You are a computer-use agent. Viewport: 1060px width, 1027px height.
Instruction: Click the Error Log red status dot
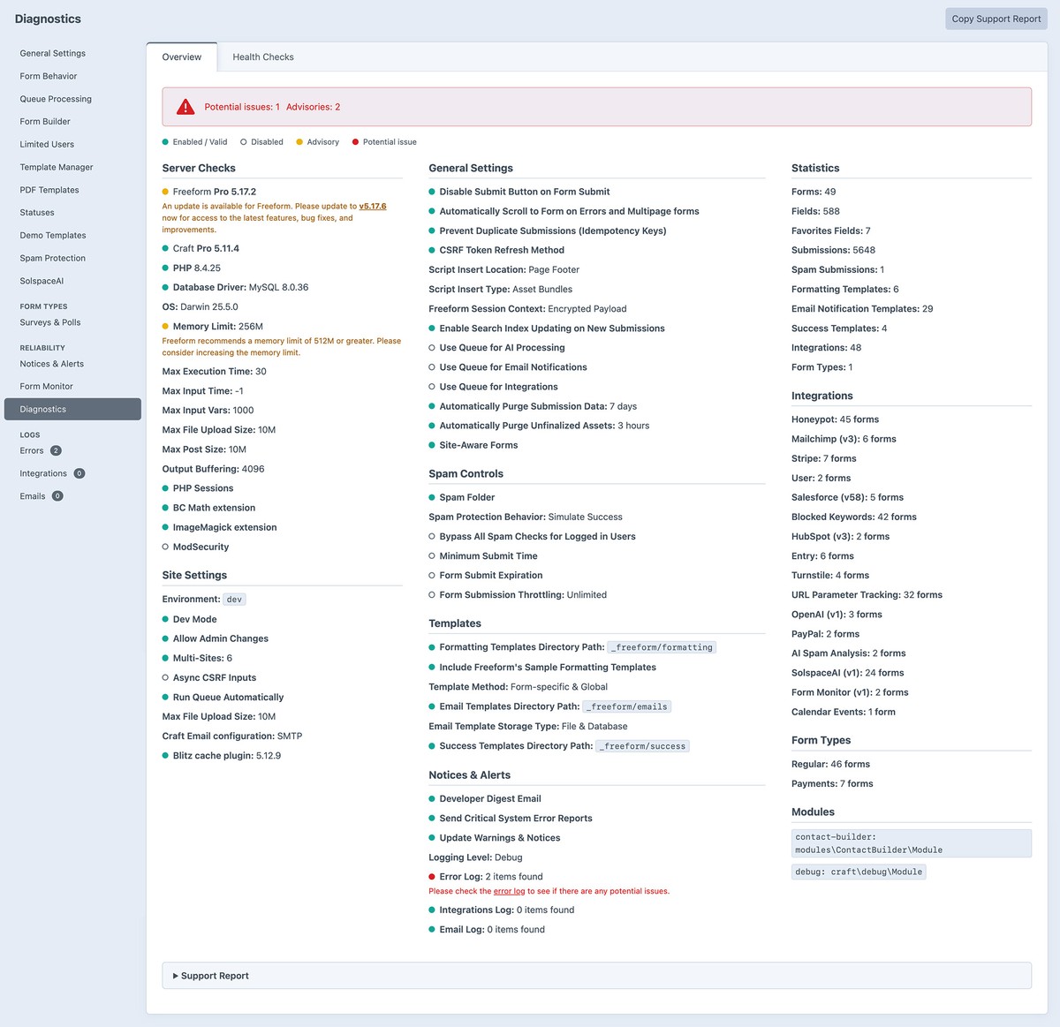pyautogui.click(x=432, y=877)
